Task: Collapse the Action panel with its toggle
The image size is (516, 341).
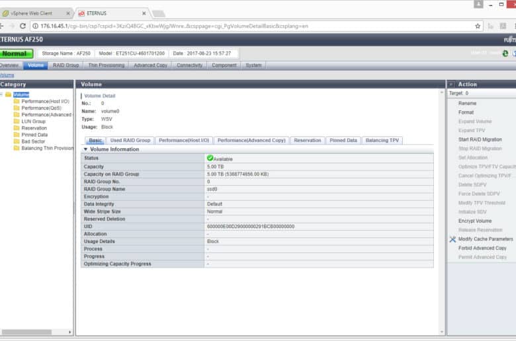Action: [x=451, y=85]
